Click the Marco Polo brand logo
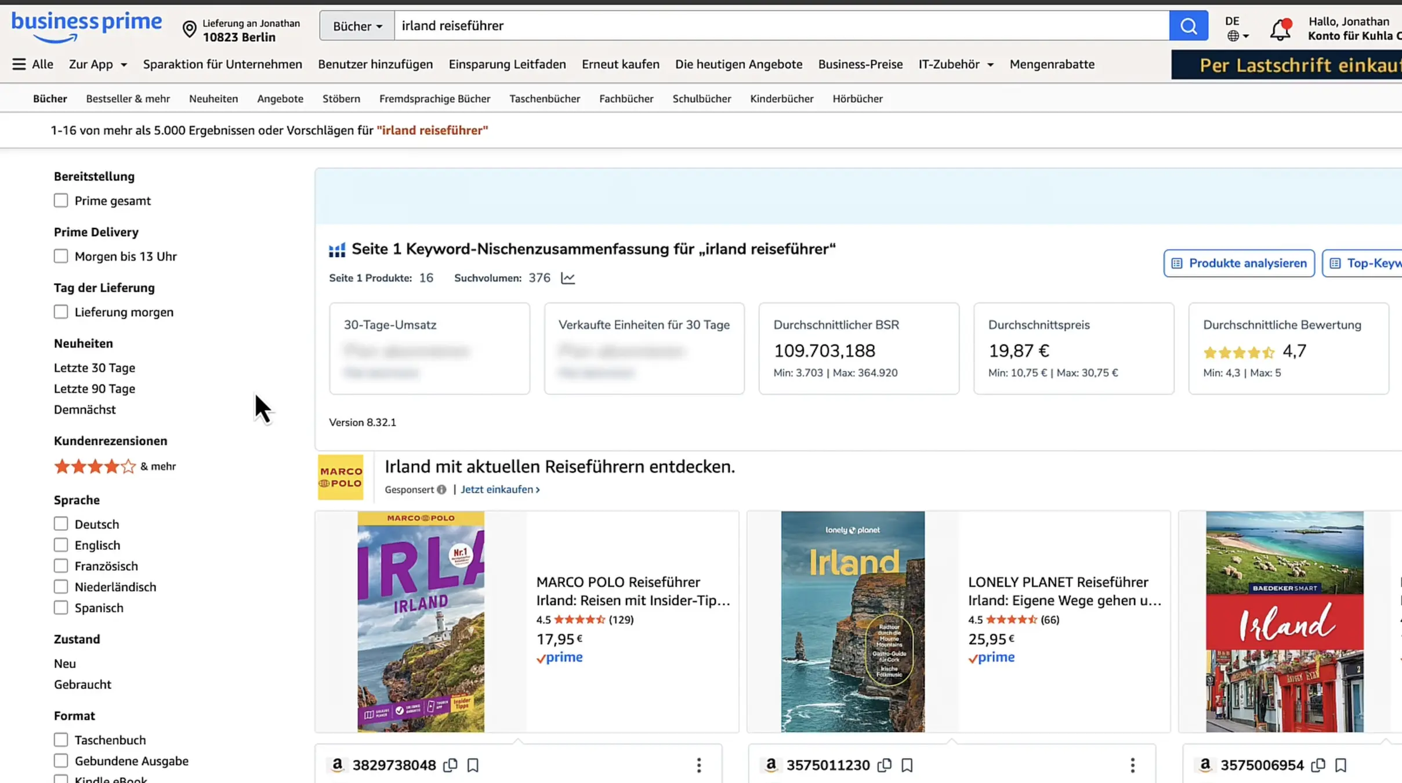This screenshot has width=1402, height=783. click(x=340, y=477)
